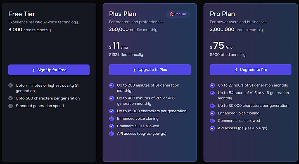This screenshot has width=299, height=164.
Task: Click the checkmark beside Enhanced voice cloning in Plus
Action: (111, 118)
